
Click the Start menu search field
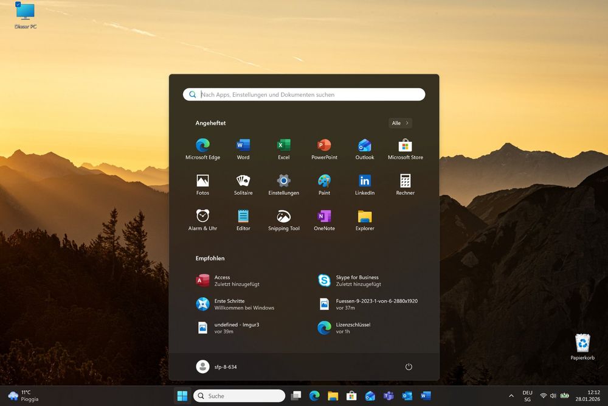tap(304, 94)
